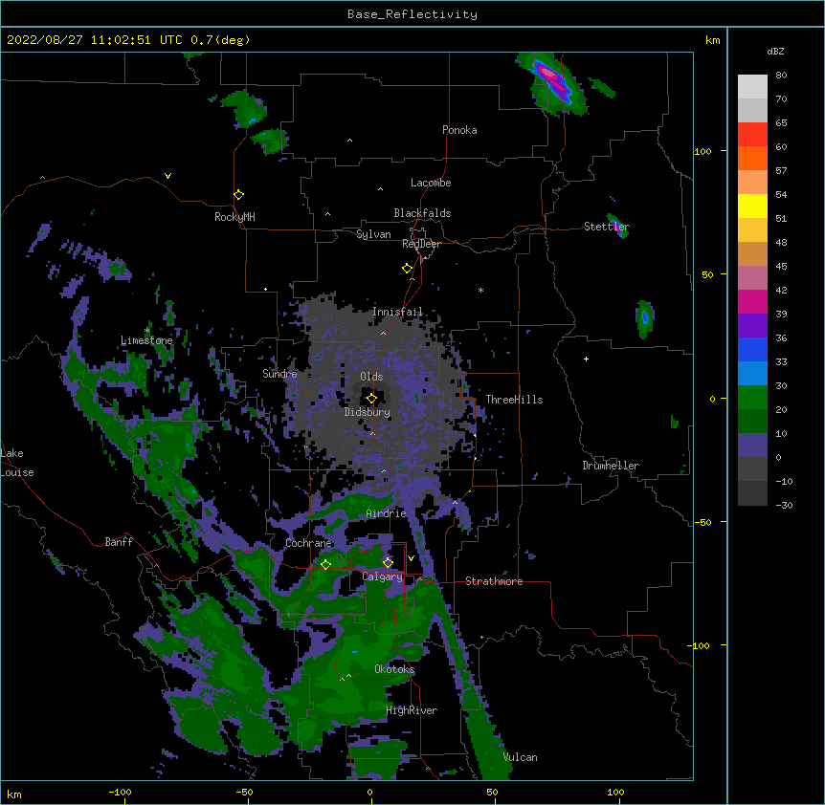Click the Airdrie city label

[387, 513]
